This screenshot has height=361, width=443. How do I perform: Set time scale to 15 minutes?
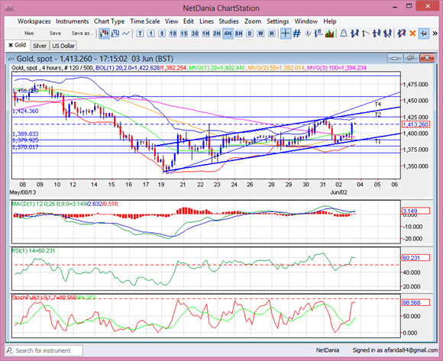click(x=184, y=34)
